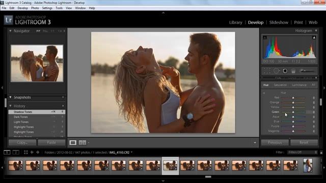326x183 pixels.
Task: Switch to the Slideshow module
Action: (x=279, y=22)
